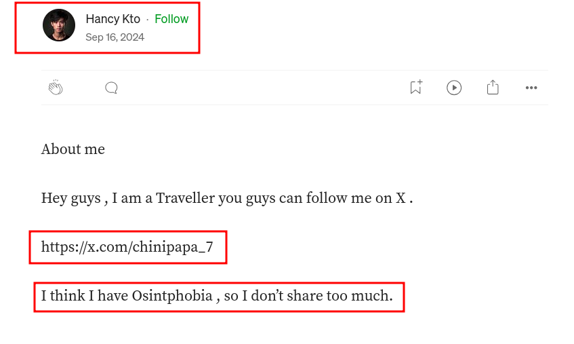Click the dot separator before Follow
Screen dimensions: 574x344
click(x=147, y=20)
